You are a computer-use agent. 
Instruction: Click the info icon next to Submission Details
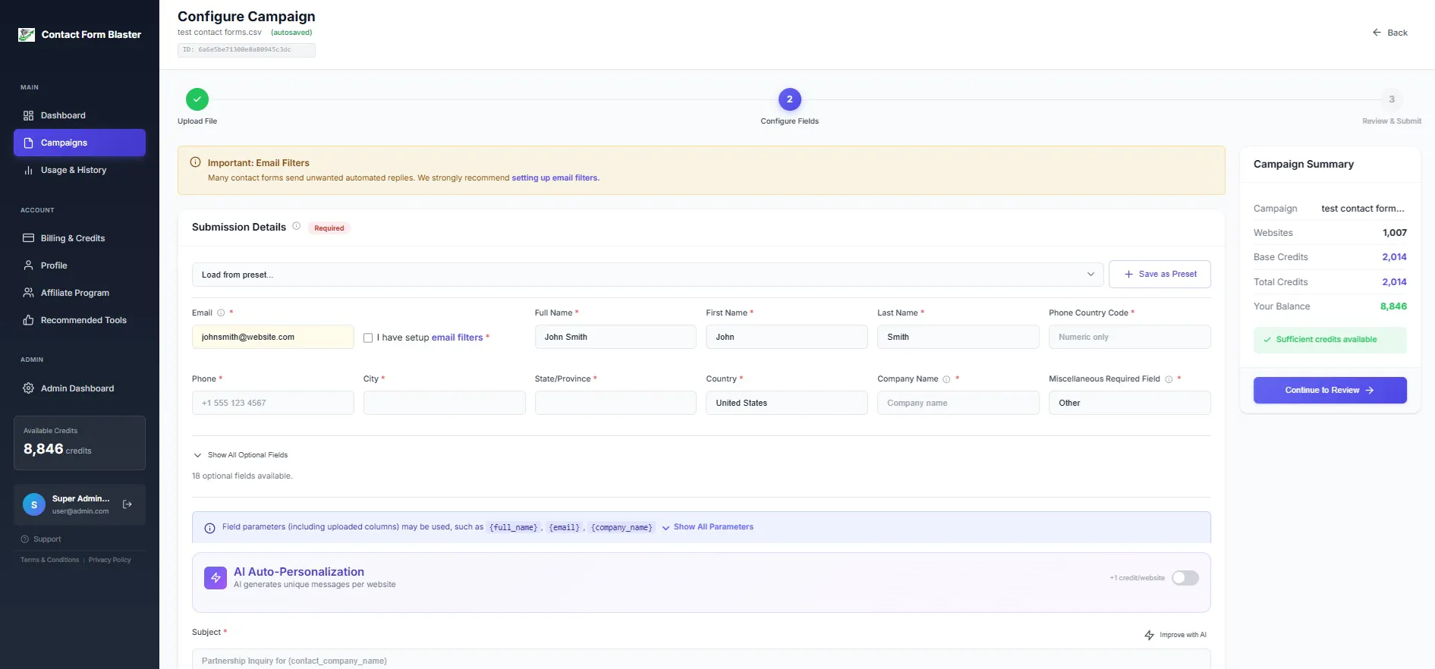pos(297,226)
